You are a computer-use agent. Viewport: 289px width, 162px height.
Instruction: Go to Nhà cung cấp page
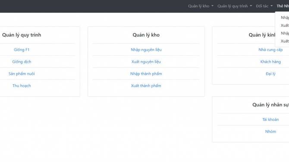(270, 49)
